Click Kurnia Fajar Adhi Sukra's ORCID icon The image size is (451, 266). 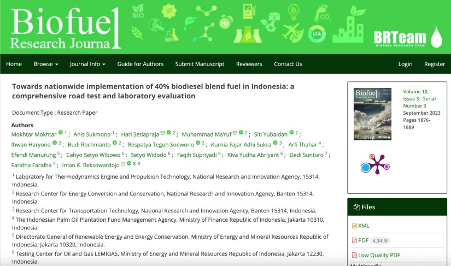[276, 144]
